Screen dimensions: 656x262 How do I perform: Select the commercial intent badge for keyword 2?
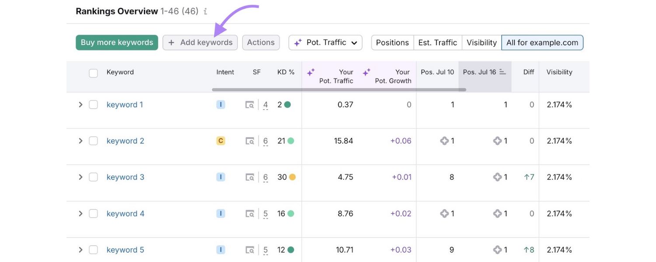pos(220,140)
